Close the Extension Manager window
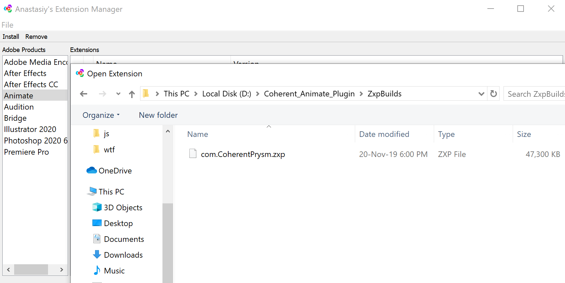Screen dimensions: 565x283 pyautogui.click(x=551, y=9)
